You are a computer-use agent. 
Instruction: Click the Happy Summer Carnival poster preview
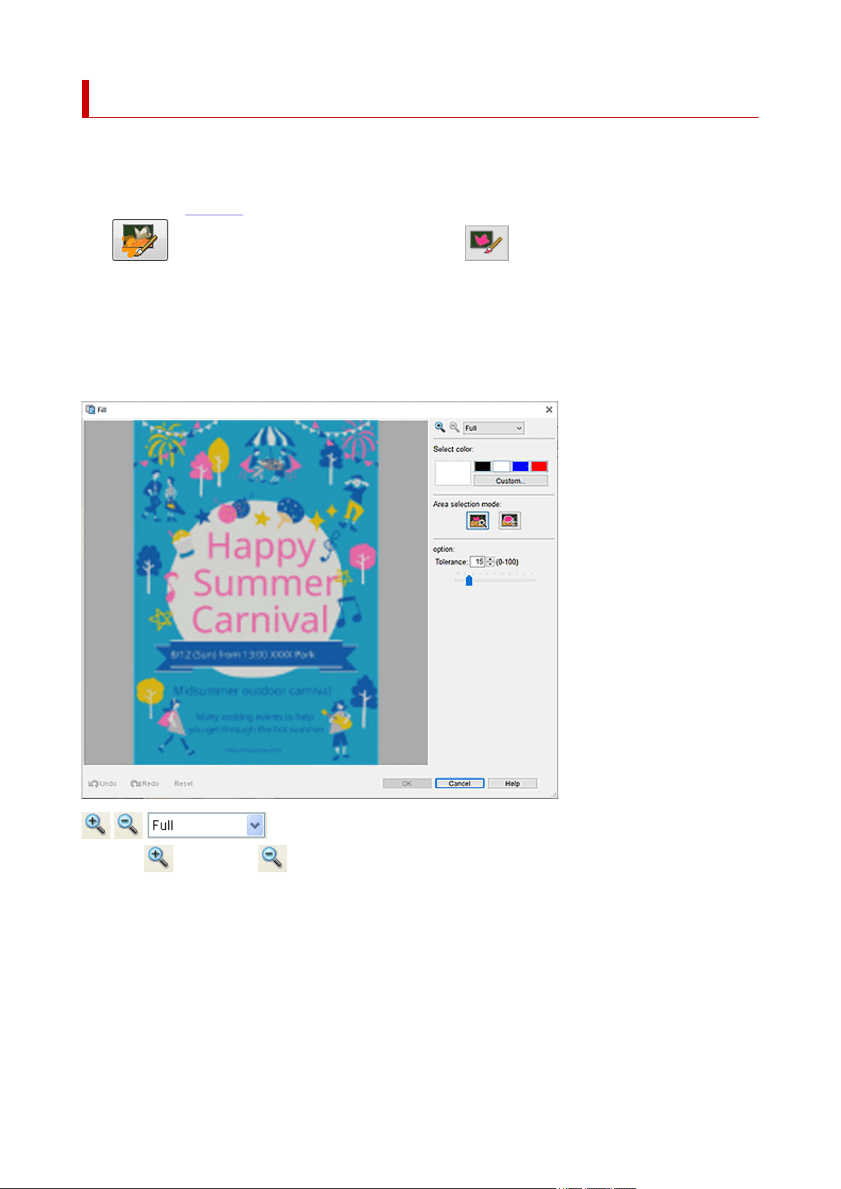256,592
